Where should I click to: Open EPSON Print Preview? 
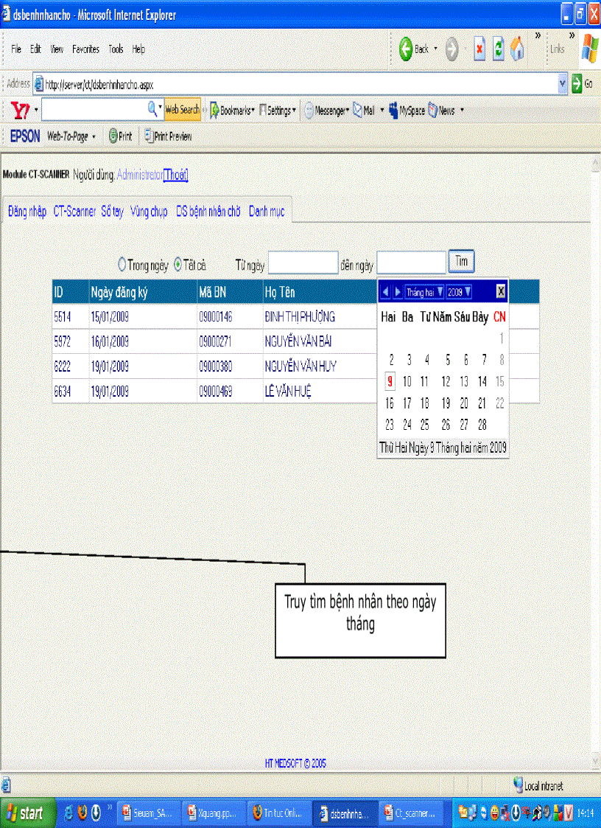[167, 136]
